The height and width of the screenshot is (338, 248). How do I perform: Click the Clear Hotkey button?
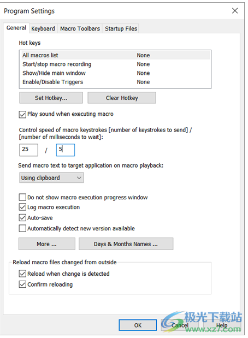tap(122, 98)
